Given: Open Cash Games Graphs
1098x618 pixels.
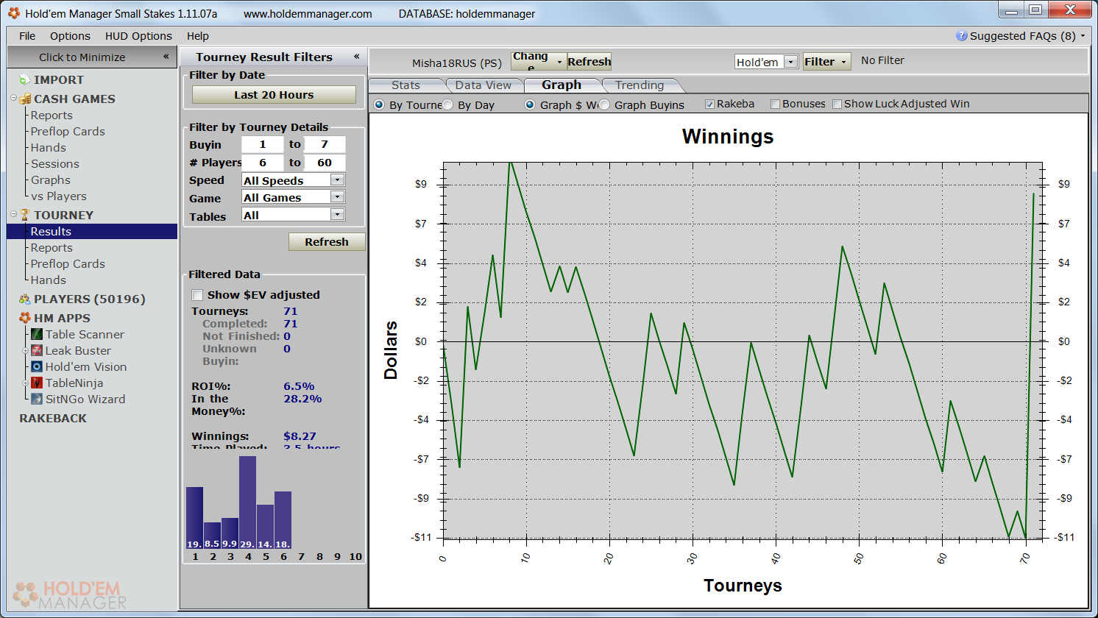Looking at the screenshot, I should tap(51, 180).
